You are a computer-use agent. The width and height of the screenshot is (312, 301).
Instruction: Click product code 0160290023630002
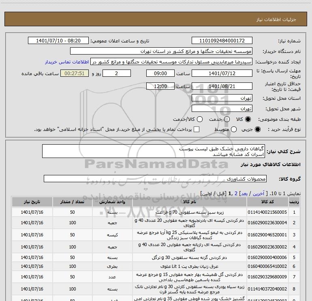(267, 247)
